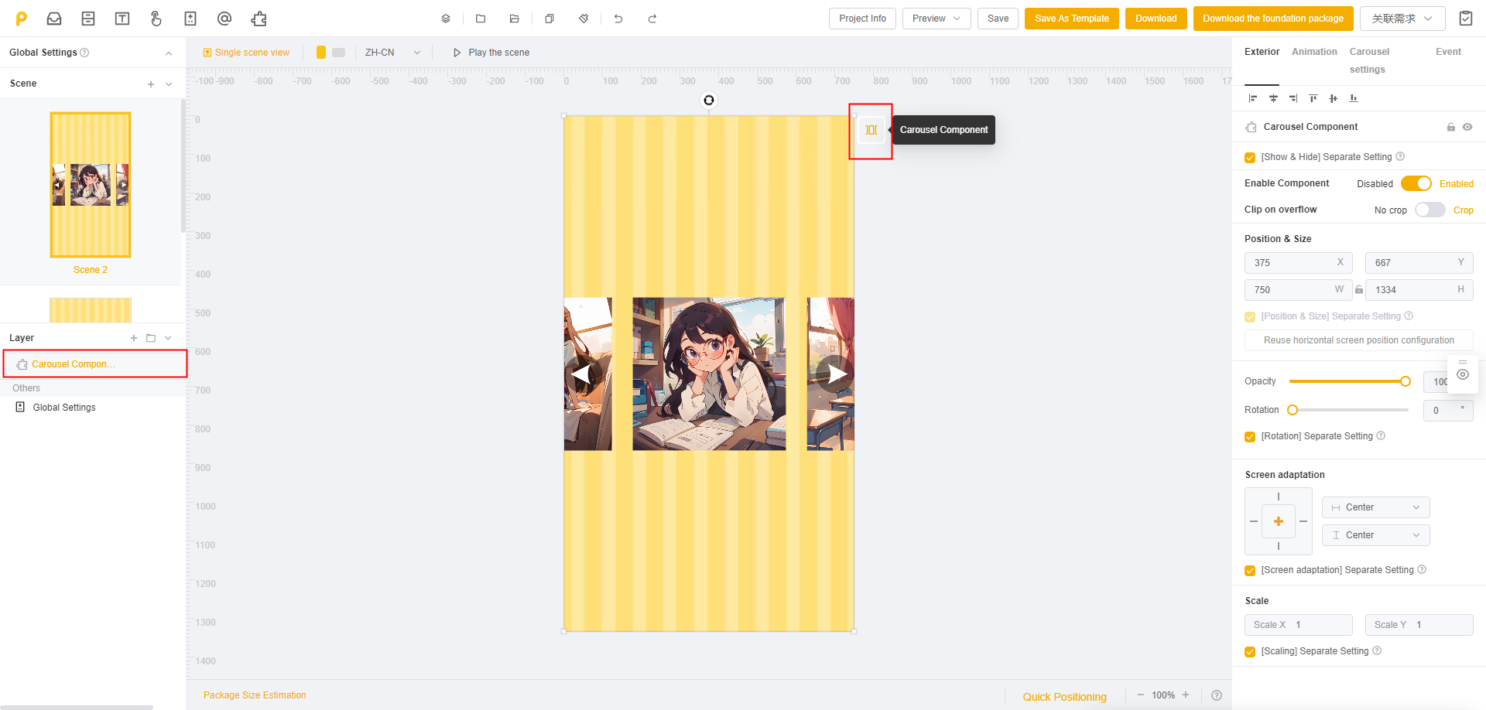
Task: Select the touch interaction tool icon
Action: pos(156,19)
